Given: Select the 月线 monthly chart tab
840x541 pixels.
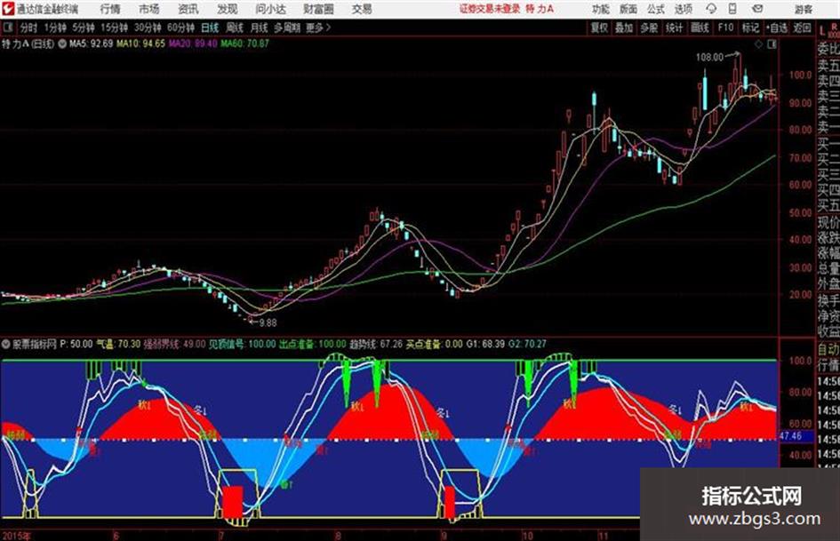Looking at the screenshot, I should point(260,28).
